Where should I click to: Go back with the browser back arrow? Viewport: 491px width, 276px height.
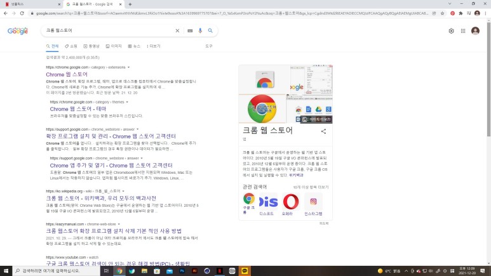pyautogui.click(x=6, y=13)
